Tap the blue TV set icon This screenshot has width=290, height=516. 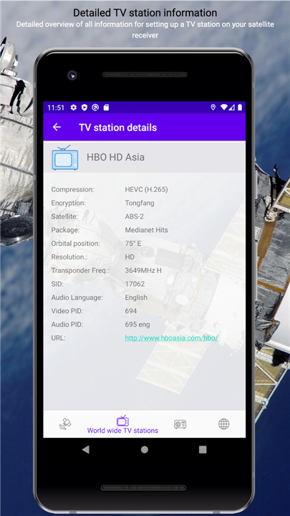click(x=65, y=157)
